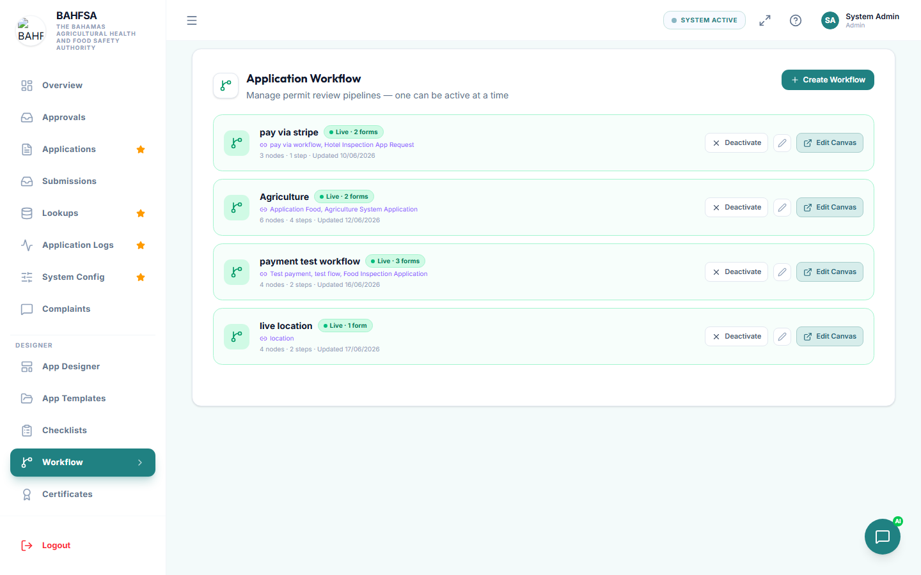
Task: Open Edit Canvas for pay via stripe
Action: [x=830, y=143]
